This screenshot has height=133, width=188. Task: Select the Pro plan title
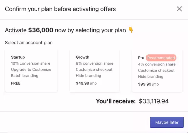point(141,58)
